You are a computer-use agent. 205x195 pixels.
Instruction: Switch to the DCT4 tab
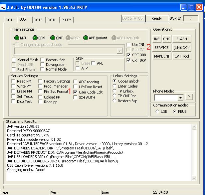coord(10,20)
